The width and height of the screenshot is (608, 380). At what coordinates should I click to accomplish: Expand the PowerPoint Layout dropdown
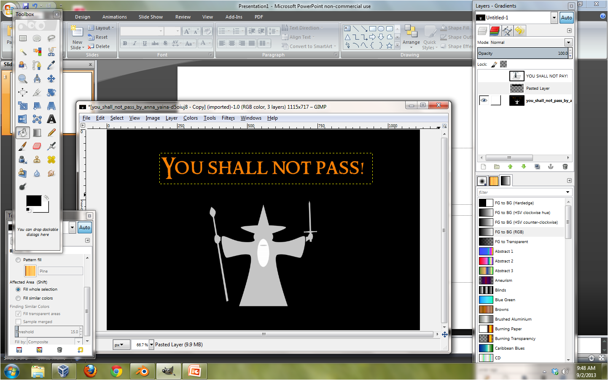click(101, 28)
